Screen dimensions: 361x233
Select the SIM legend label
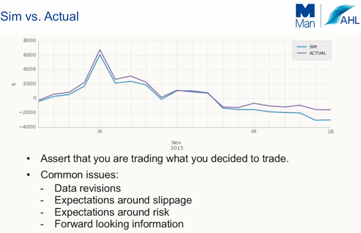313,47
